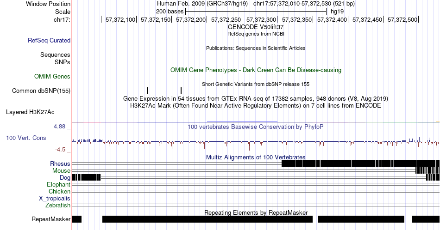Click the Dog alignment block at right edge
This screenshot has height=230, width=440.
coord(433,177)
